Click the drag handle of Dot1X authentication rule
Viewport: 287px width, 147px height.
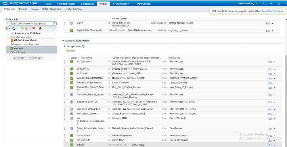[65, 23]
